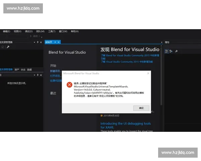
Task: Click the wrench icon in properties panel
Action: coord(177,51)
